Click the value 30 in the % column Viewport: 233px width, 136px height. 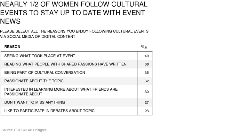pyautogui.click(x=147, y=92)
